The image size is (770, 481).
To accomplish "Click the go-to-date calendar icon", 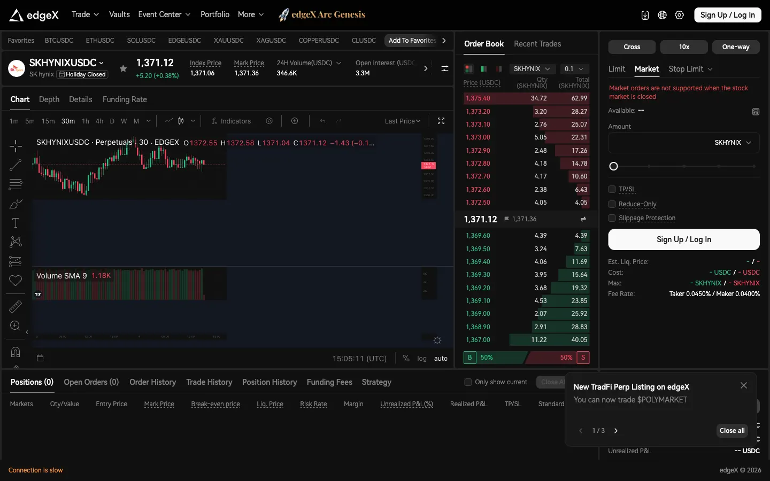I will click(40, 358).
